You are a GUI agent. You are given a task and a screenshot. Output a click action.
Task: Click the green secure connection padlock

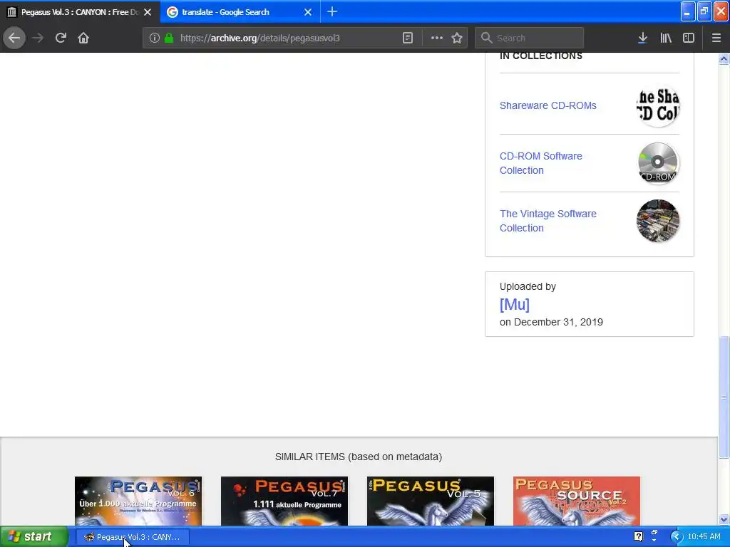click(x=168, y=38)
